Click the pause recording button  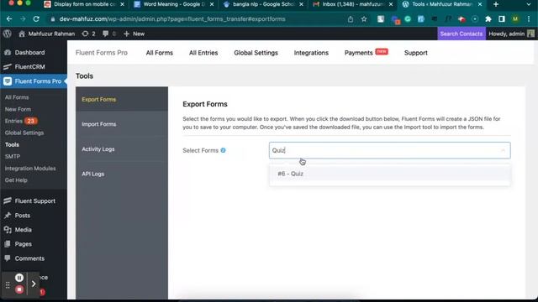[19, 278]
